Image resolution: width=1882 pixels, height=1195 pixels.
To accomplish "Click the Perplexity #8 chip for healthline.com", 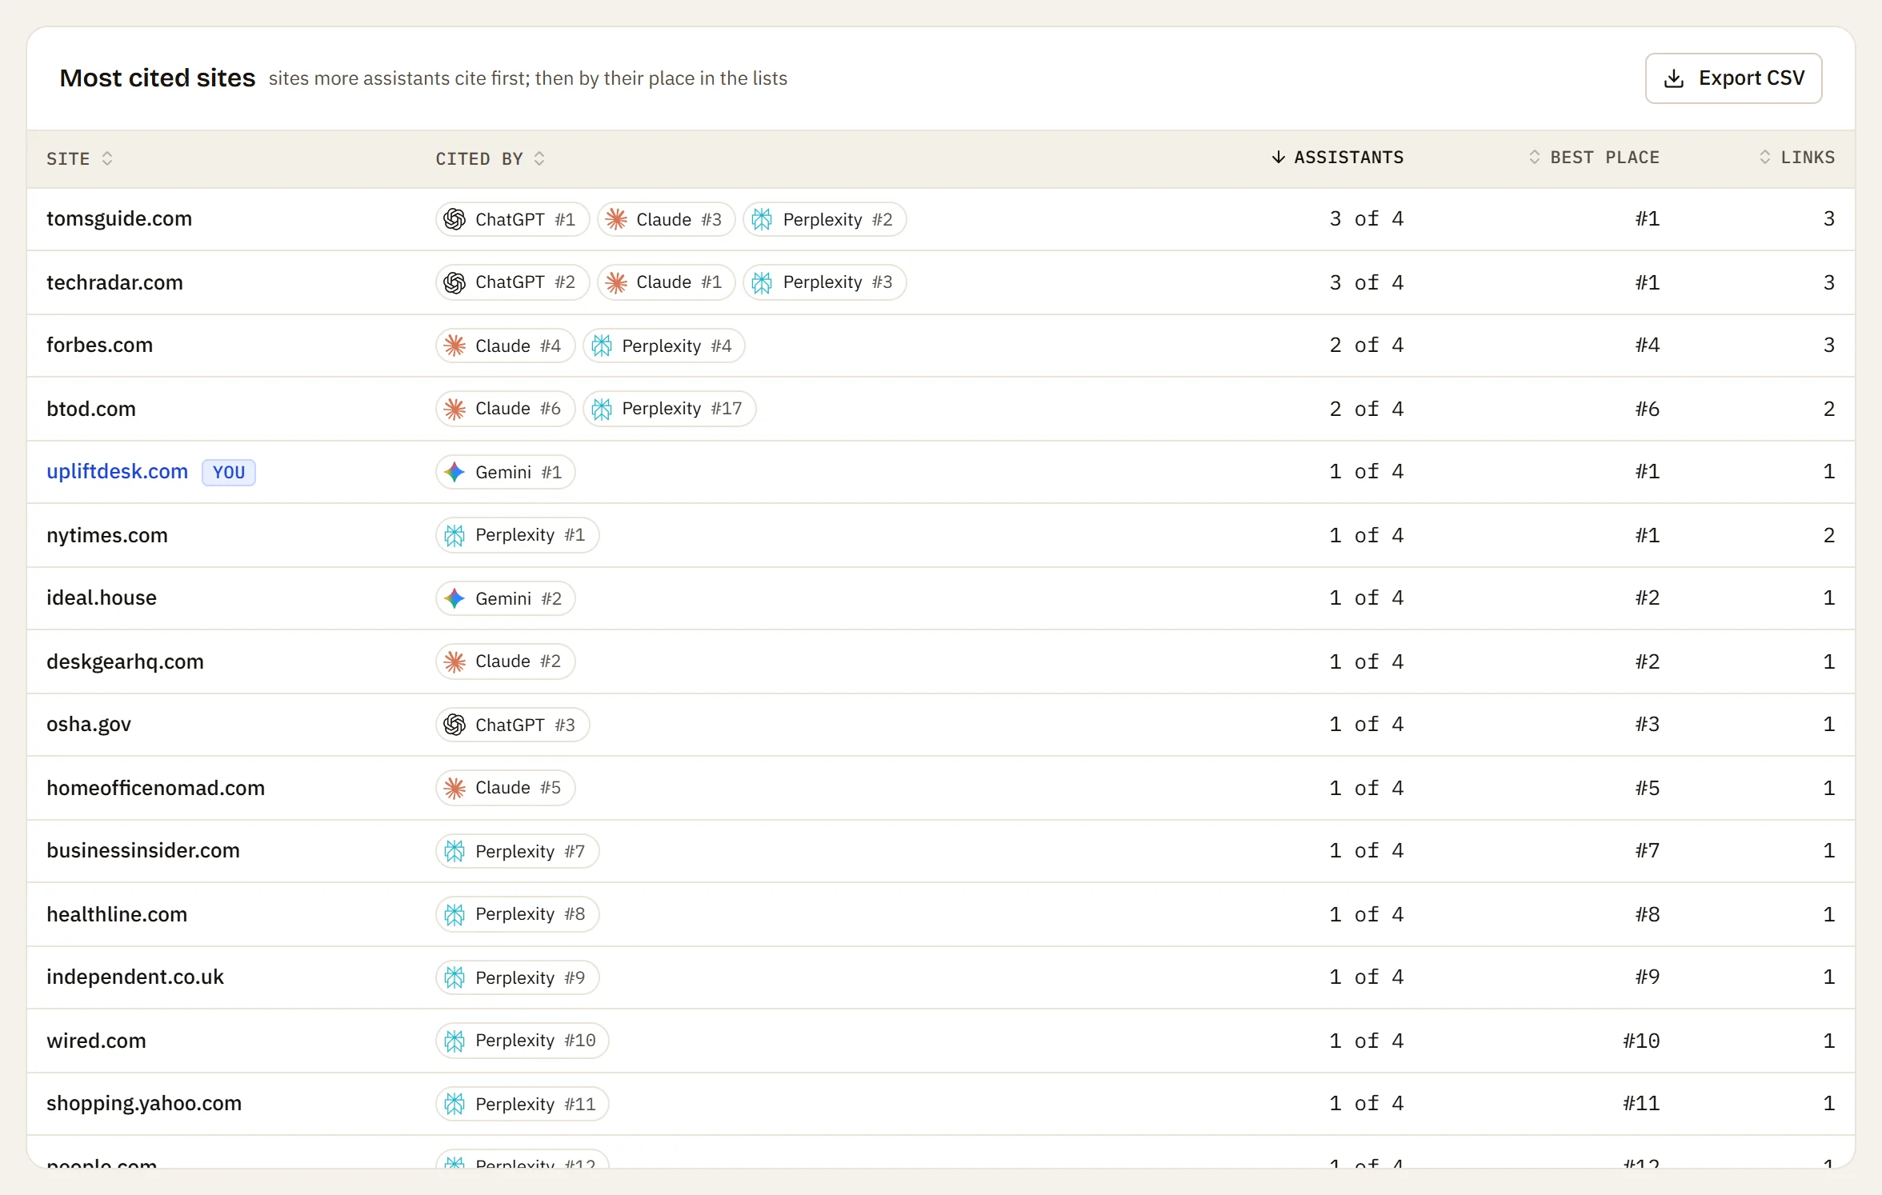I will 517,914.
